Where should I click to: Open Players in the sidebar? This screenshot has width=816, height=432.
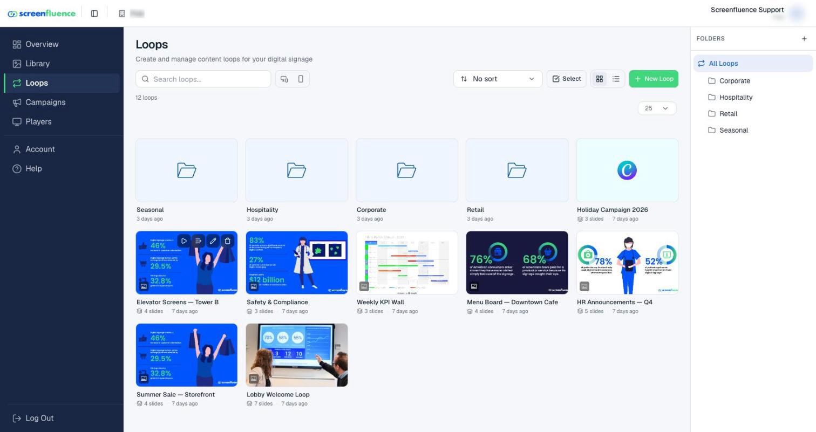62,122
